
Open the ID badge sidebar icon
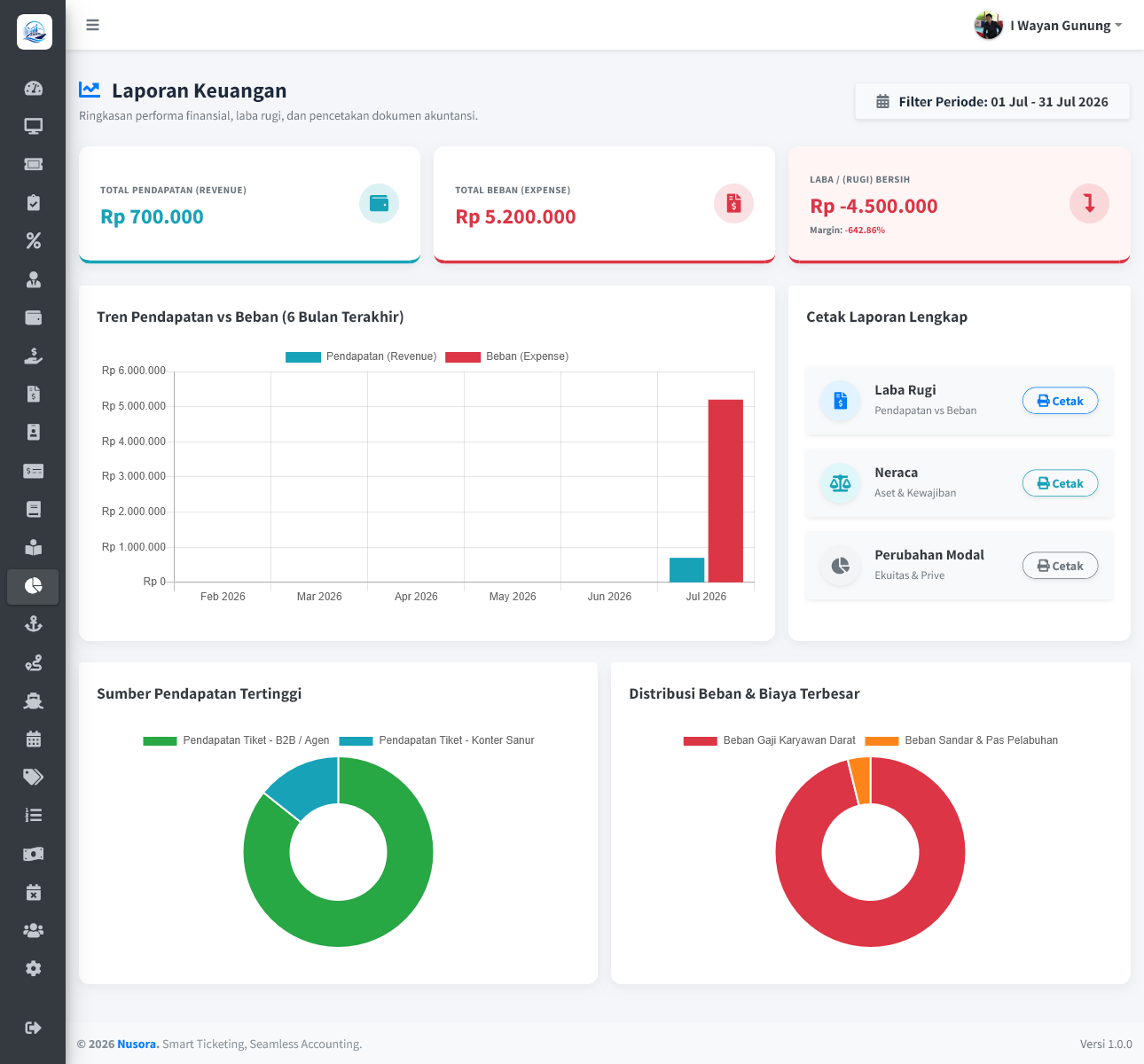tap(33, 432)
